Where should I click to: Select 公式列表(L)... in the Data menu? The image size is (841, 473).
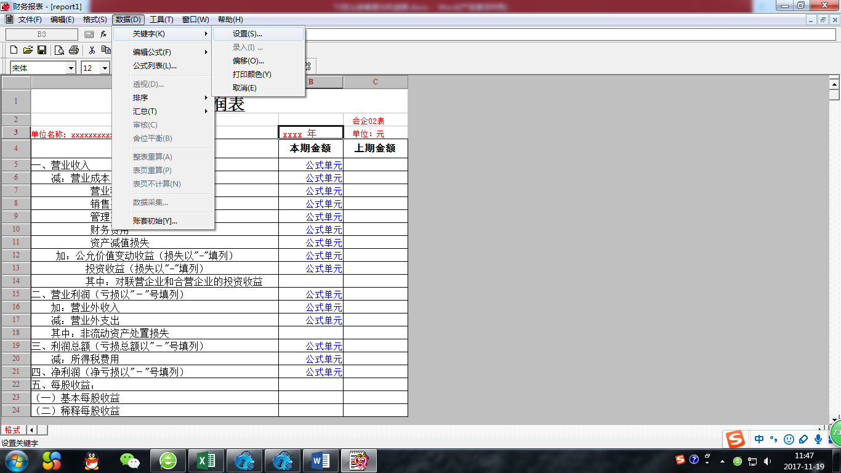163,66
